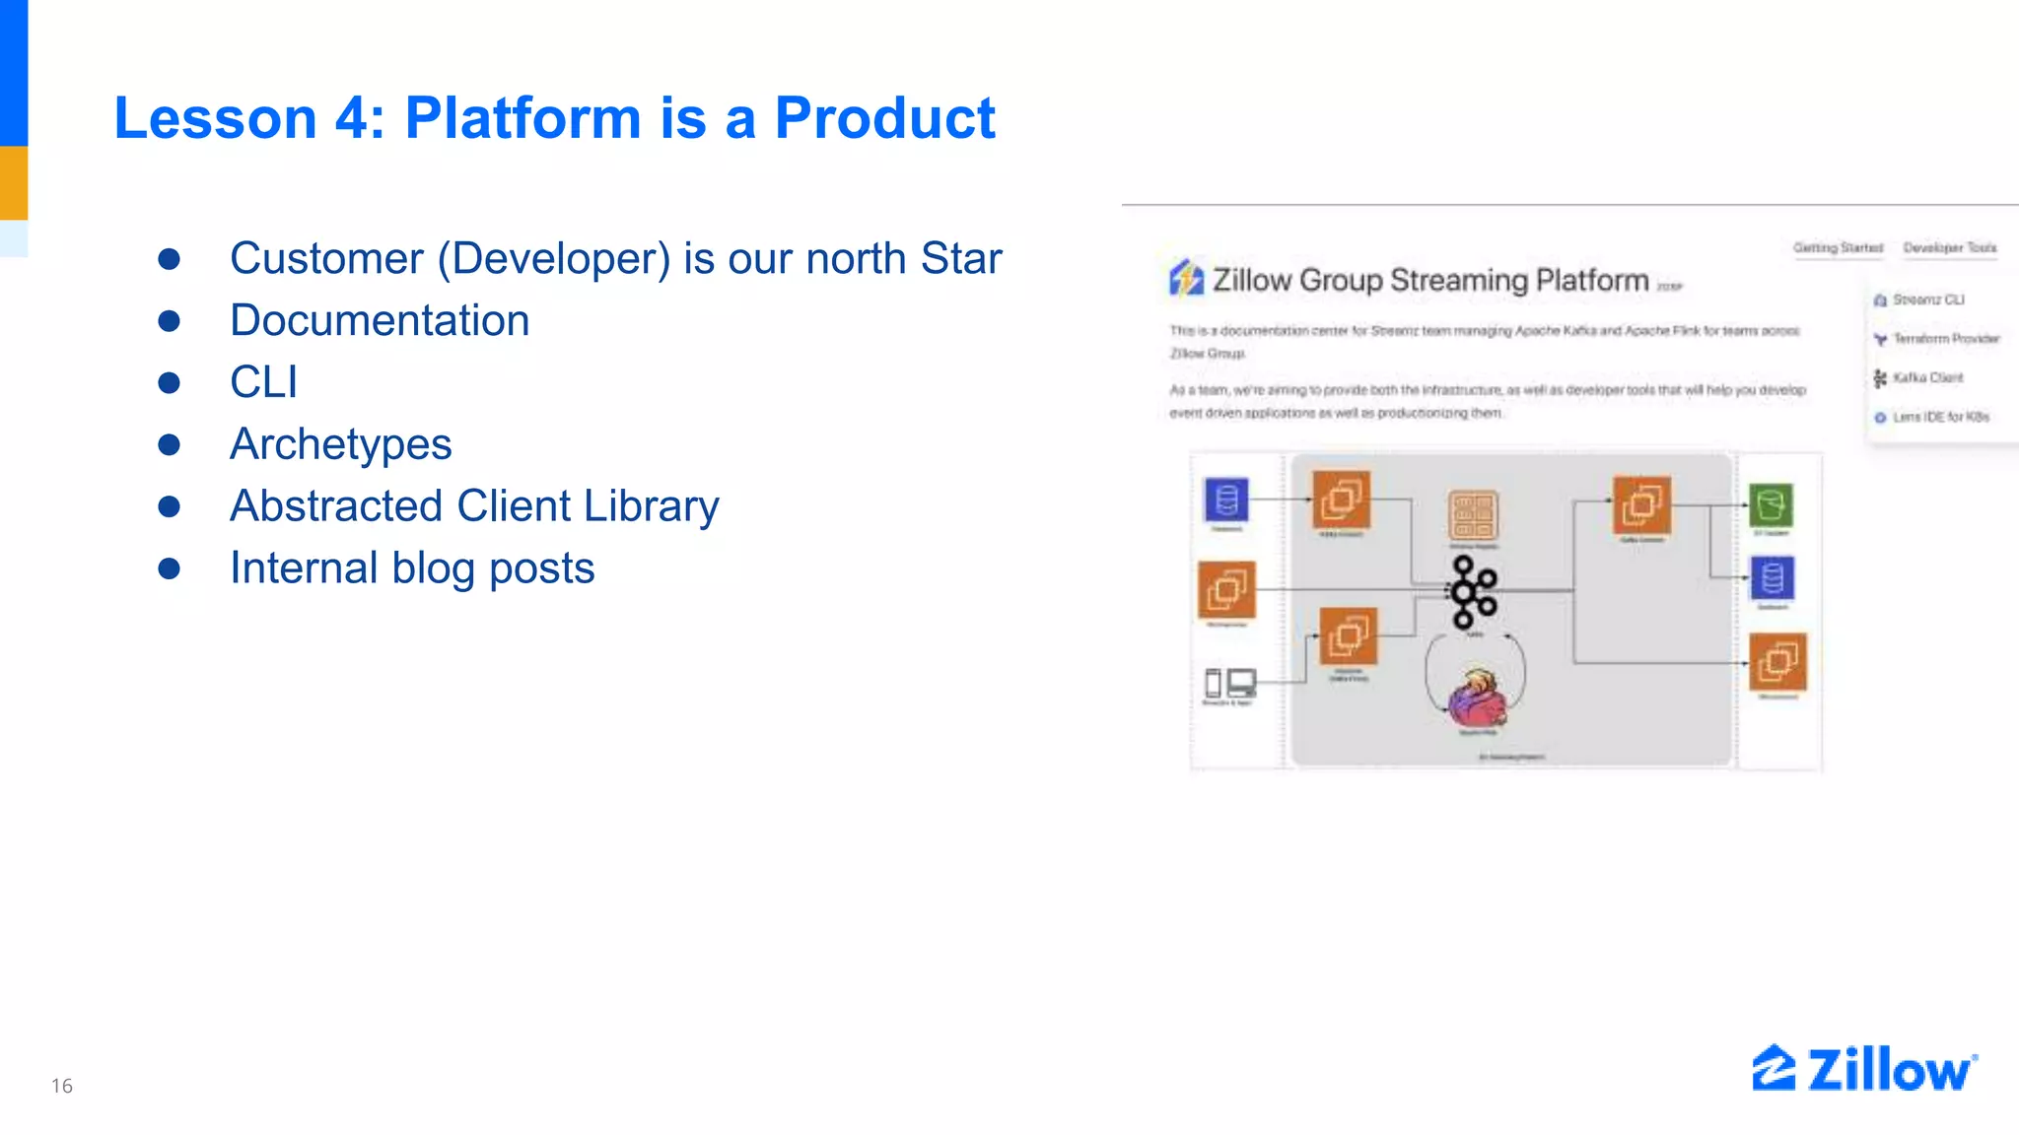This screenshot has width=2019, height=1135.
Task: Click the orange icon fed by the blue source database
Action: click(1341, 500)
